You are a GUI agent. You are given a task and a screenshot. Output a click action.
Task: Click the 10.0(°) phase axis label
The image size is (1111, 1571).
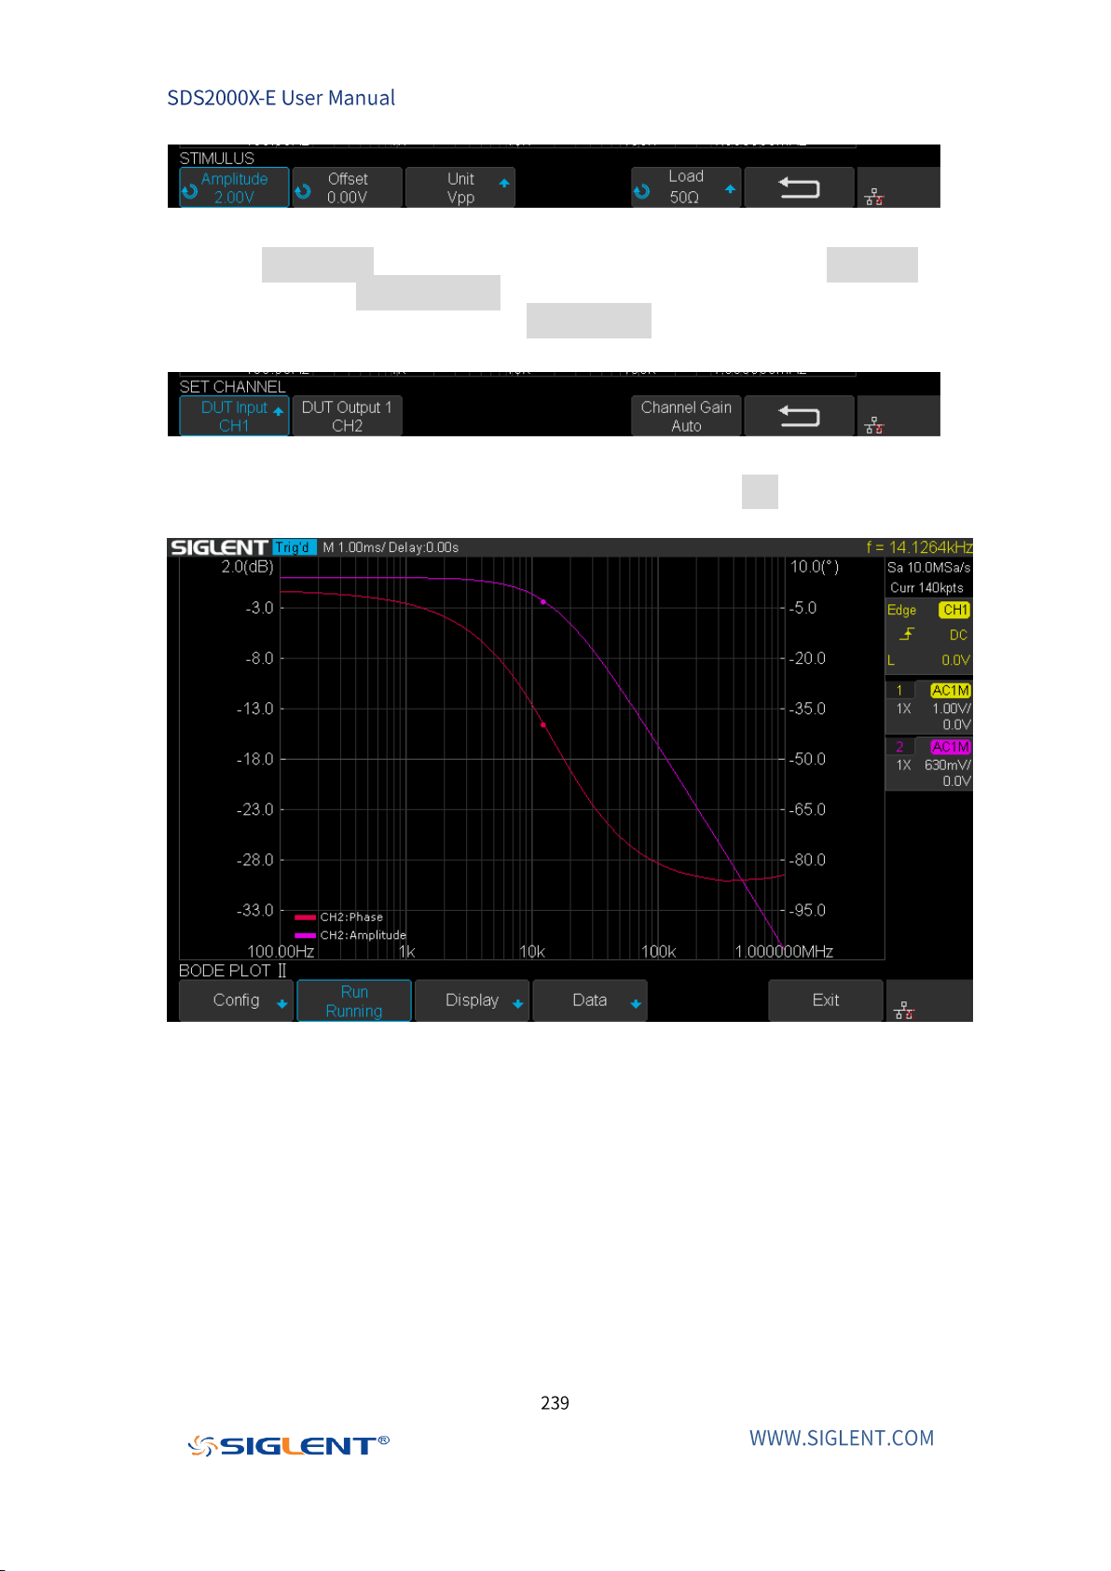tap(815, 567)
